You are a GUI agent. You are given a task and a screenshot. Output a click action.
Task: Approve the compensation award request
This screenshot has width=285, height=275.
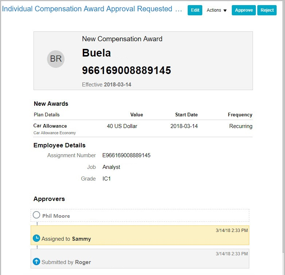tap(244, 10)
